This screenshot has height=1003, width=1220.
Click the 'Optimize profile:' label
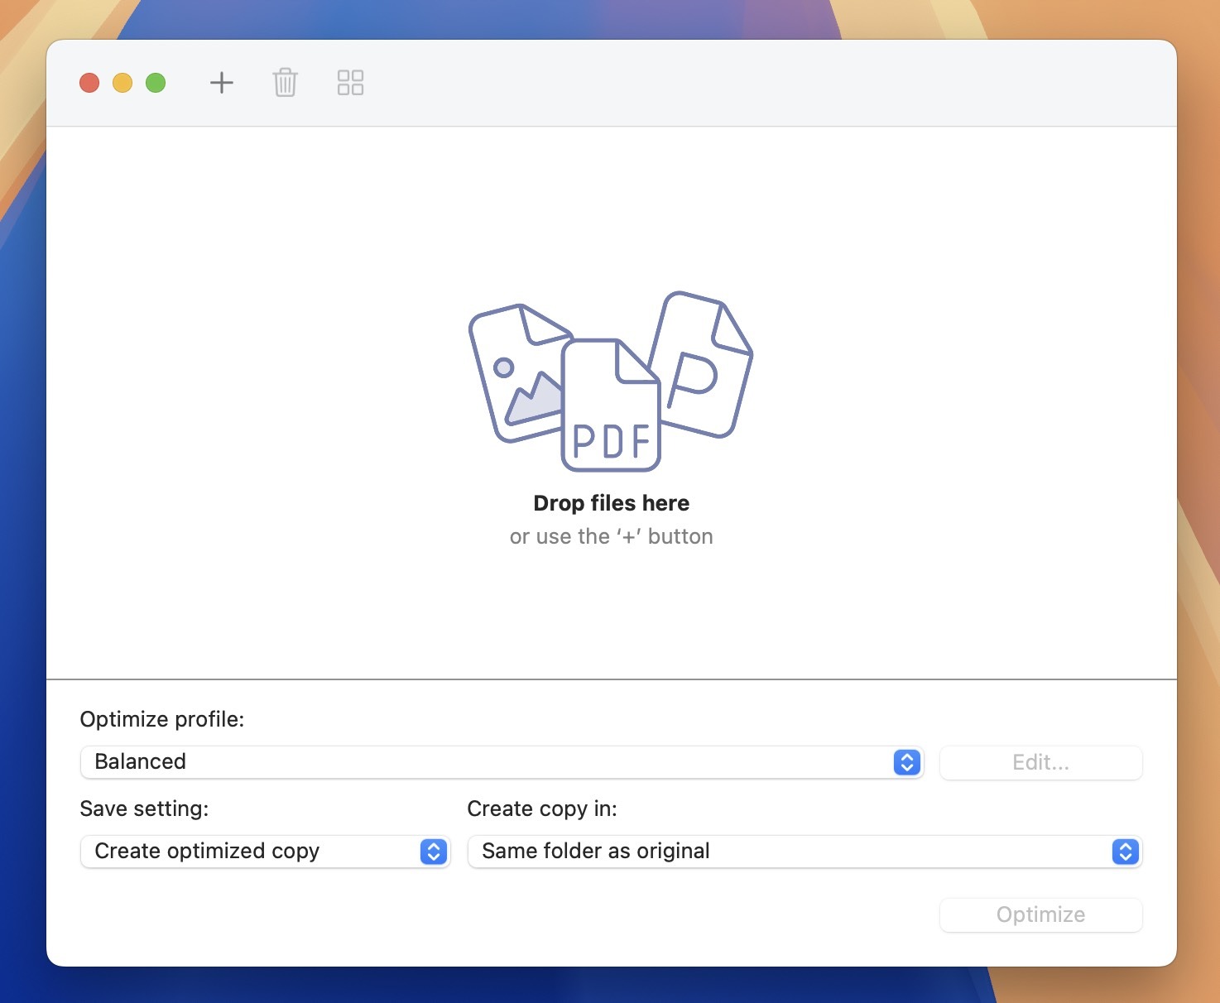tap(161, 719)
